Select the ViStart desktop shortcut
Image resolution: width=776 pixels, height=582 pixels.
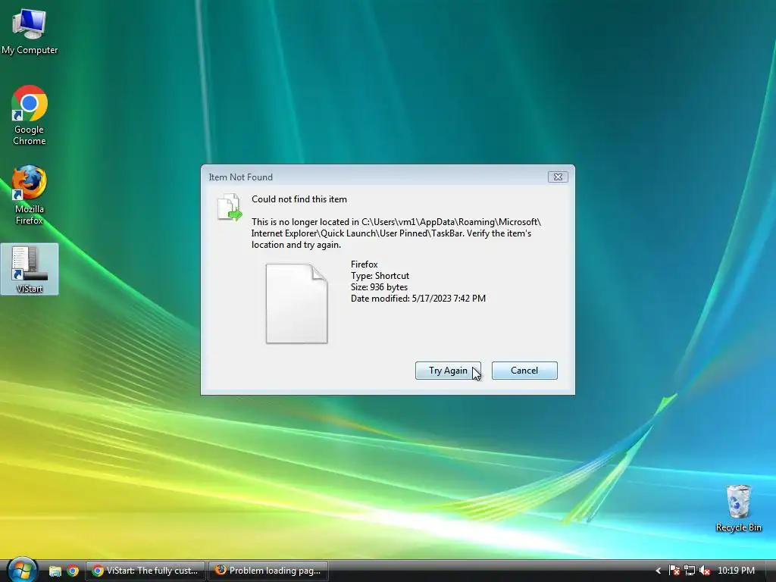click(x=30, y=269)
